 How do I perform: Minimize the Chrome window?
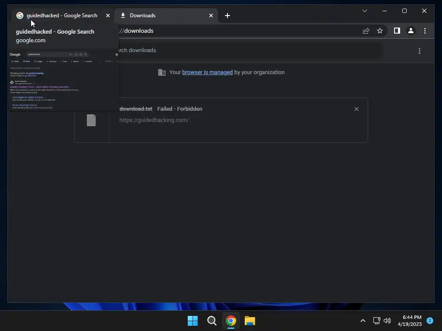click(x=385, y=11)
